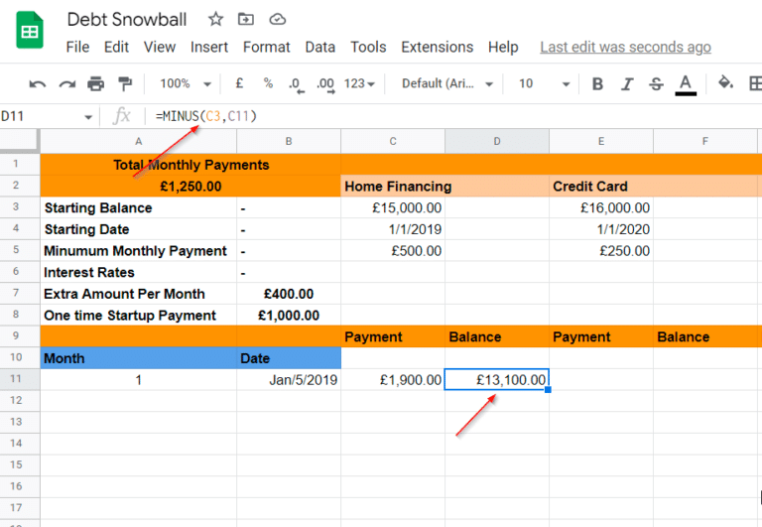Open the Name box D11 dropdown
This screenshot has height=527, width=762.
coord(88,117)
